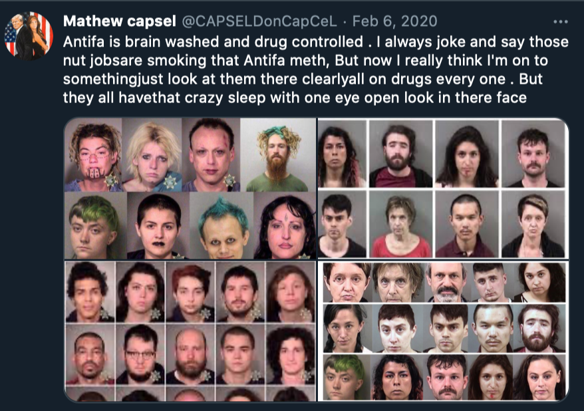This screenshot has width=584, height=411.
Task: Open the bottom-right mugshot collage image
Action: tap(443, 331)
